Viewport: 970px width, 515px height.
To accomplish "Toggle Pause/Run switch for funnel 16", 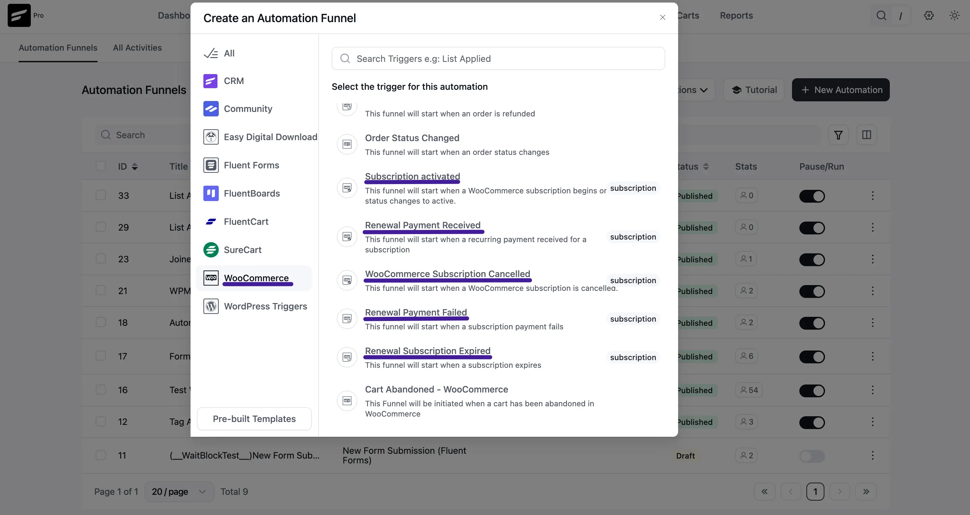I will coord(812,390).
